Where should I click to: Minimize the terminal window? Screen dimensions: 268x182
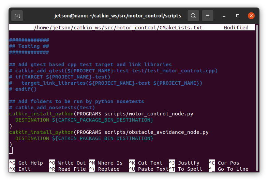coord(224,16)
